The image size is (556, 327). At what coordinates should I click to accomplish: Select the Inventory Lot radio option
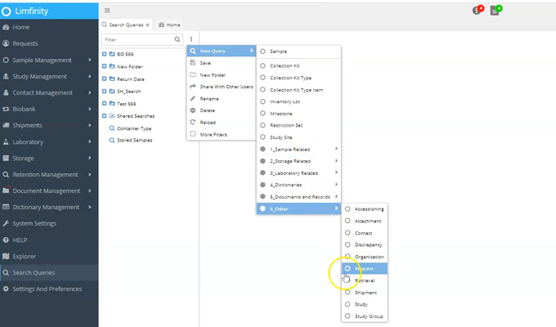[262, 101]
